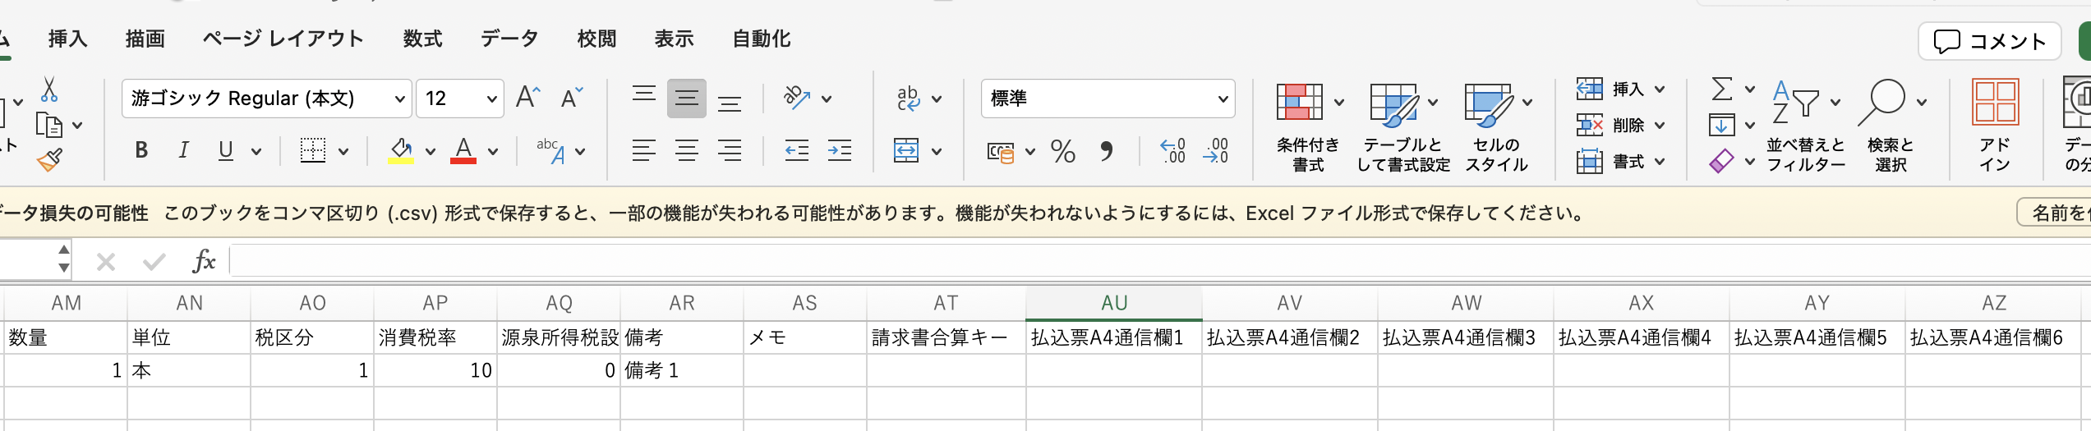Align text left
The width and height of the screenshot is (2091, 431).
click(644, 150)
